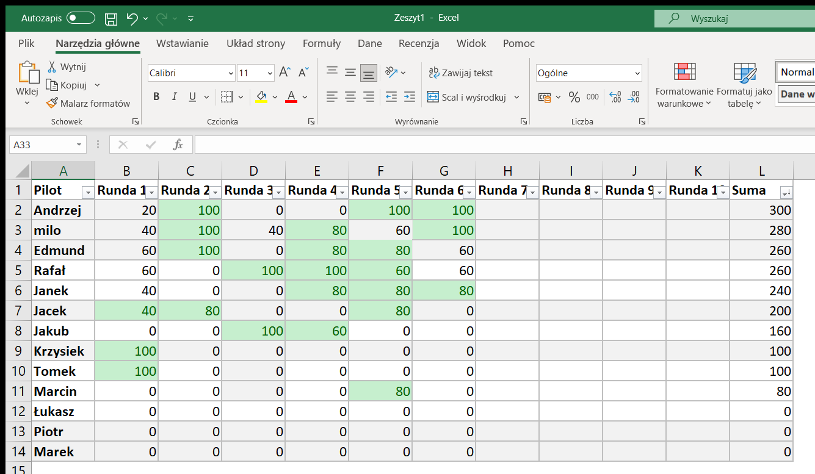Click Merge and Center (Scal i wyśrodkuj)

[467, 97]
